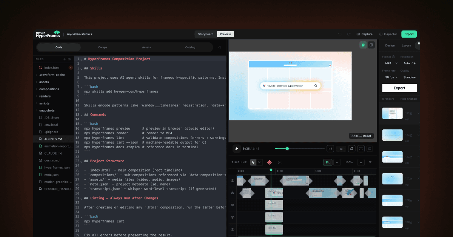Open the MP4 format dropdown
The image size is (453, 237).
tap(390, 63)
